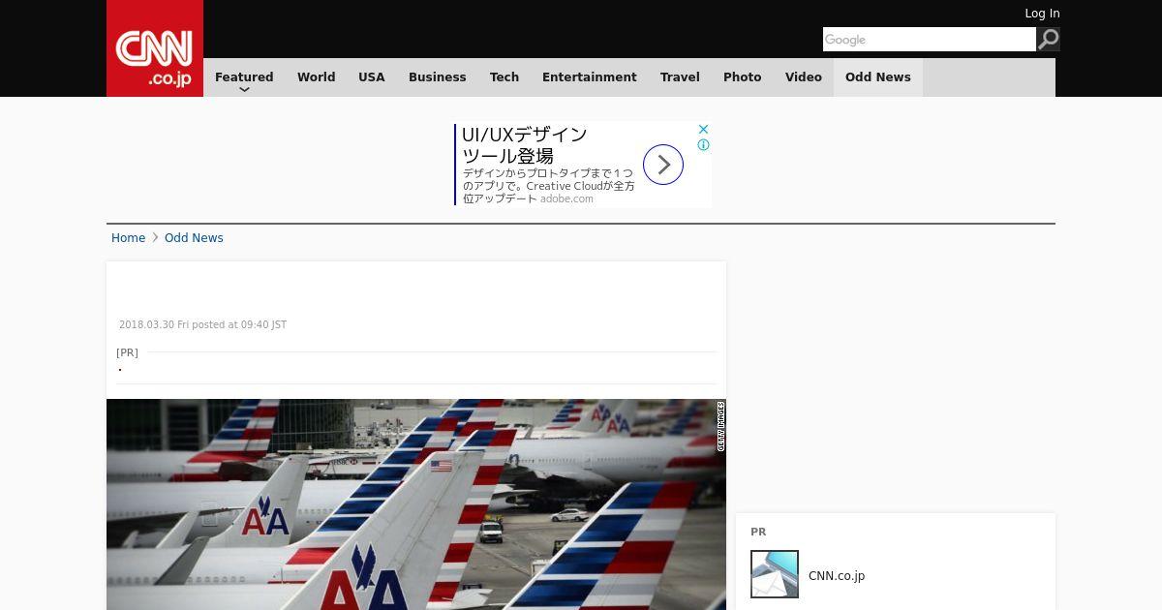Open the Tech section
Screen dimensions: 1162x610
coord(505,77)
